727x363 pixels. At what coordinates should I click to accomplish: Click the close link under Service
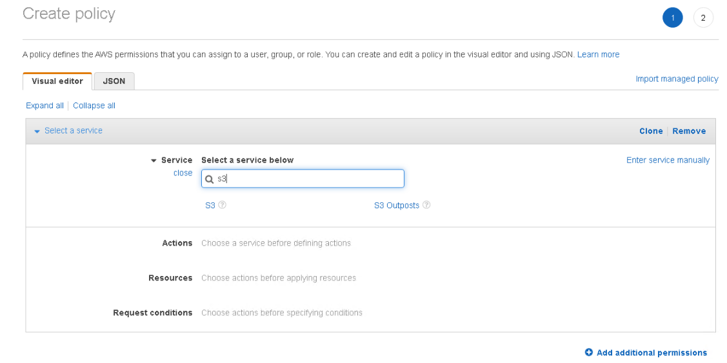coord(183,172)
